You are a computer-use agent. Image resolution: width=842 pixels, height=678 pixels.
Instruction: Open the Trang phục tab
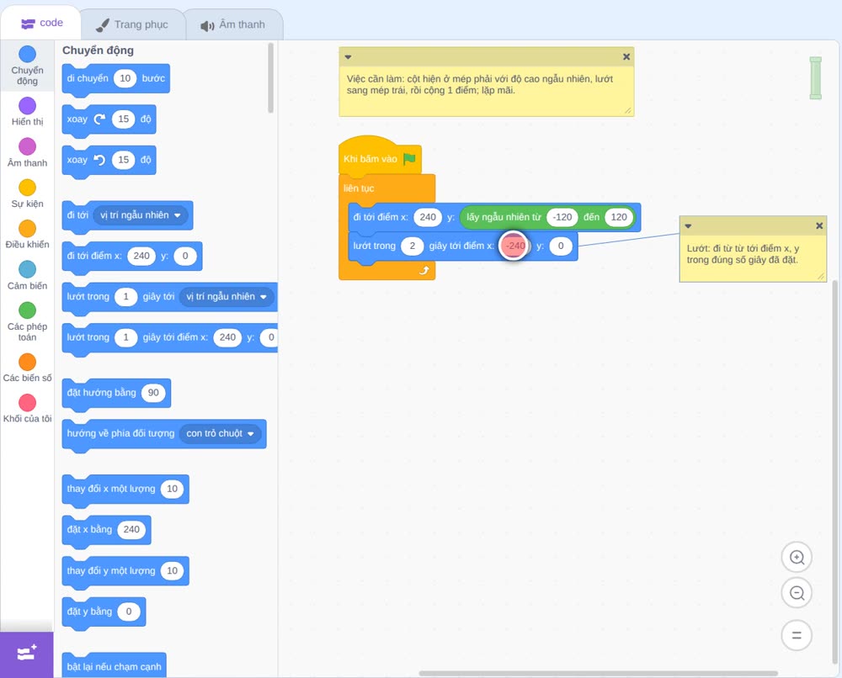pyautogui.click(x=132, y=24)
